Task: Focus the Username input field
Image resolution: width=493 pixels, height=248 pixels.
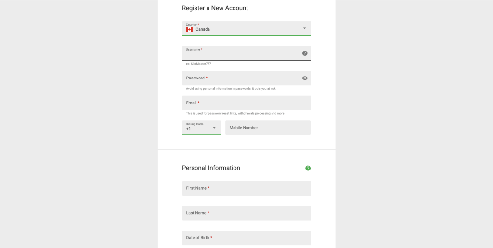Action: click(x=241, y=54)
